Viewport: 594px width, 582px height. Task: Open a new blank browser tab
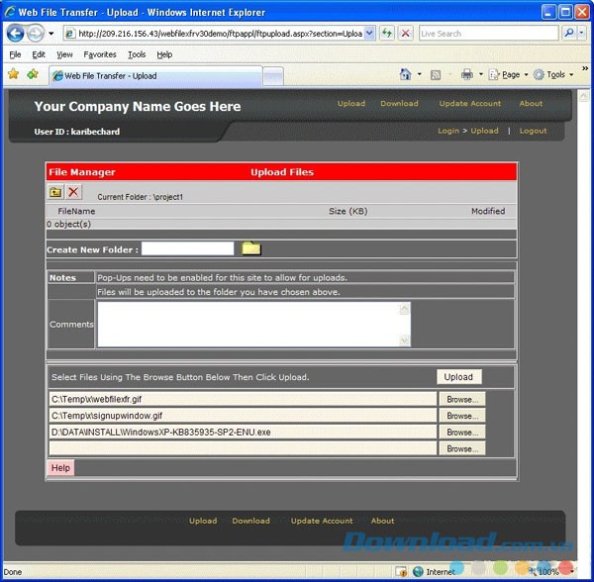pos(273,76)
